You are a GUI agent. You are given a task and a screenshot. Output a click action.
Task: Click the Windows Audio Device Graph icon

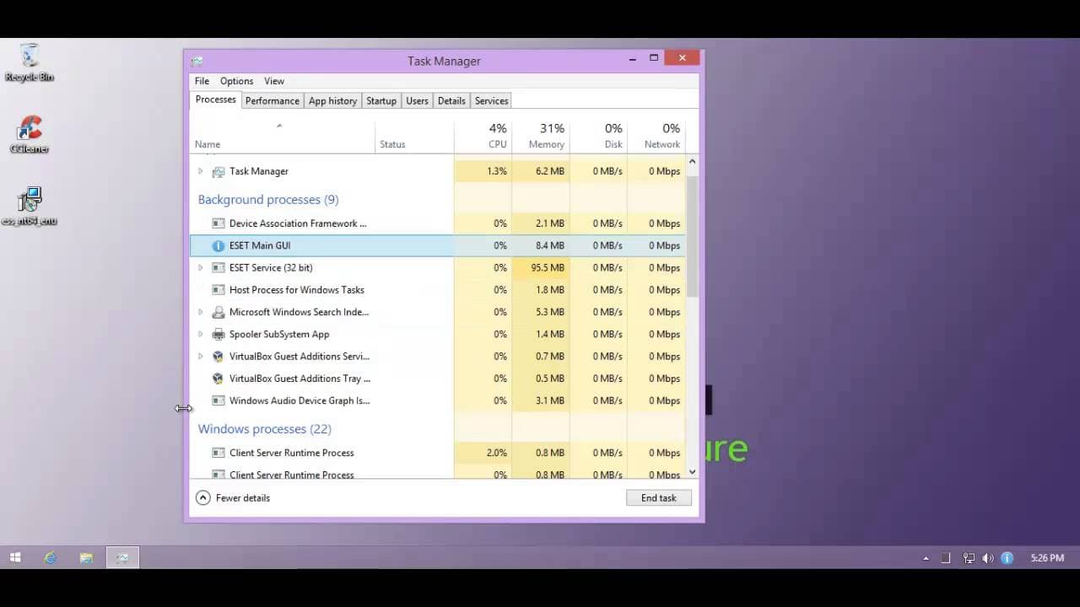tap(218, 400)
